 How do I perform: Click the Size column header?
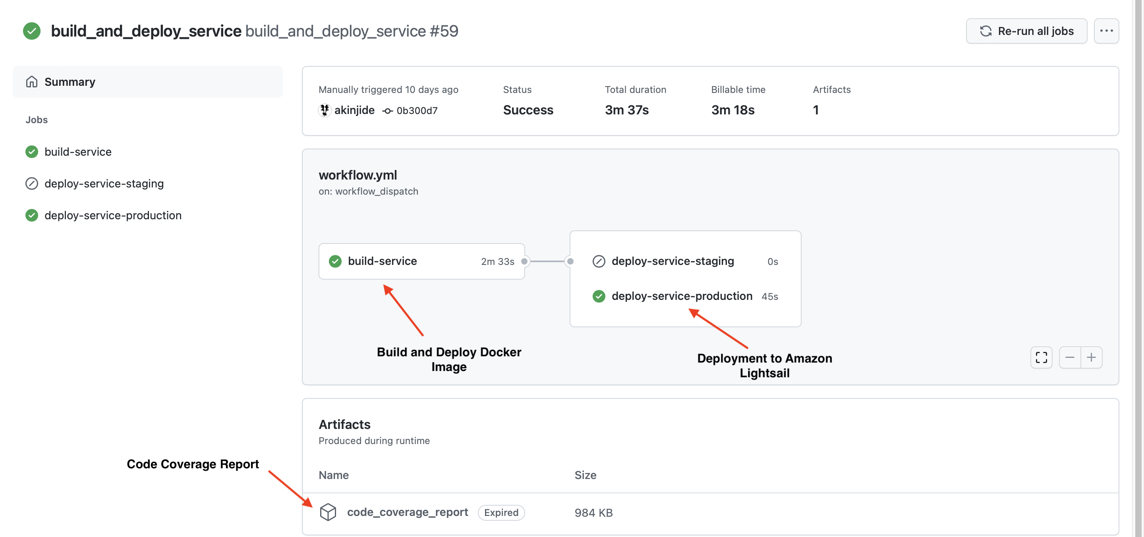point(585,475)
